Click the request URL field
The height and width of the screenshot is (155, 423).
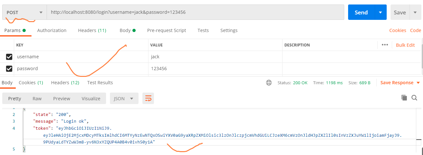coord(195,12)
